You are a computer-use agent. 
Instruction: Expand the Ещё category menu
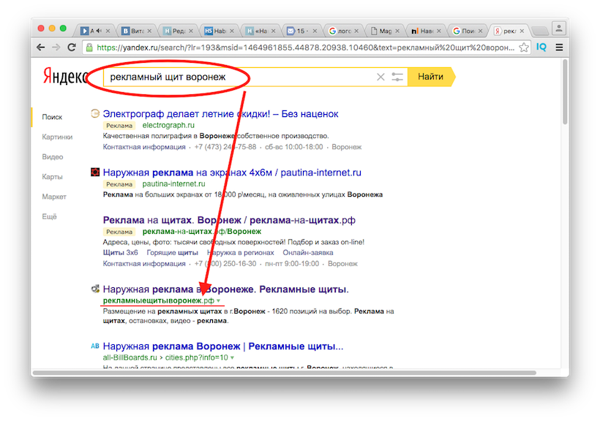[49, 216]
